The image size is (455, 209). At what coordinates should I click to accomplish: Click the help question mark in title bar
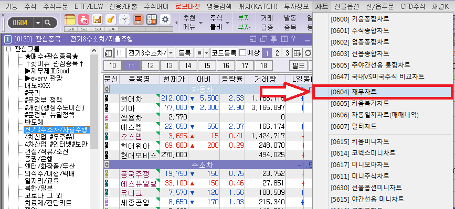(293, 39)
